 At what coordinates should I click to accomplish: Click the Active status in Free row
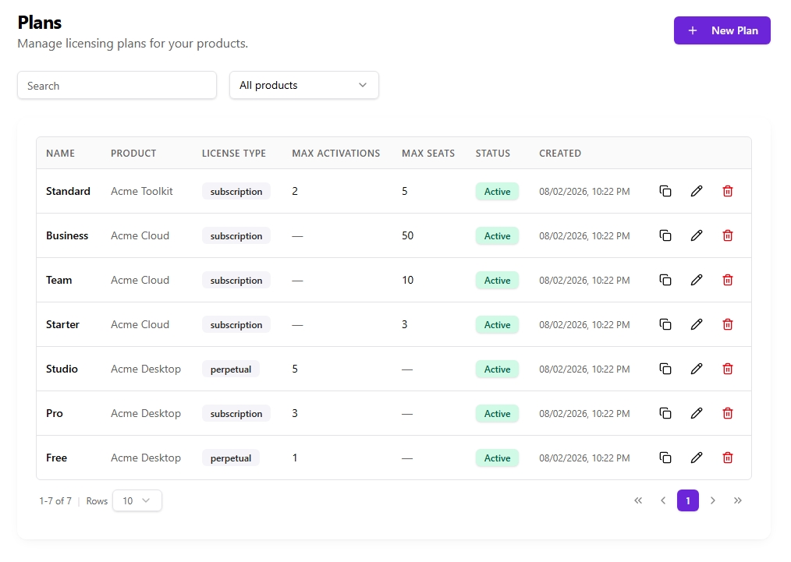497,458
